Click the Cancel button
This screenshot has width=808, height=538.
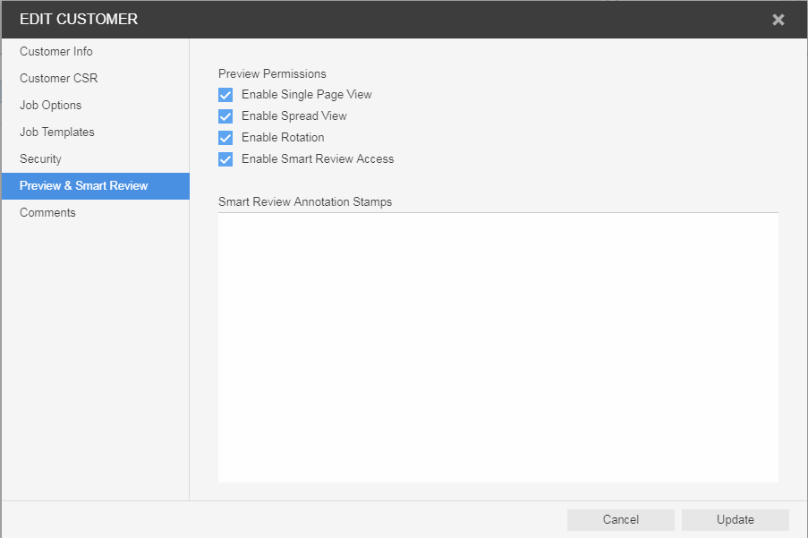click(x=620, y=520)
